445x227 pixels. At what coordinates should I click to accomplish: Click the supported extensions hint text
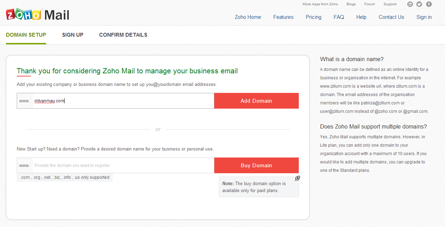(65, 177)
